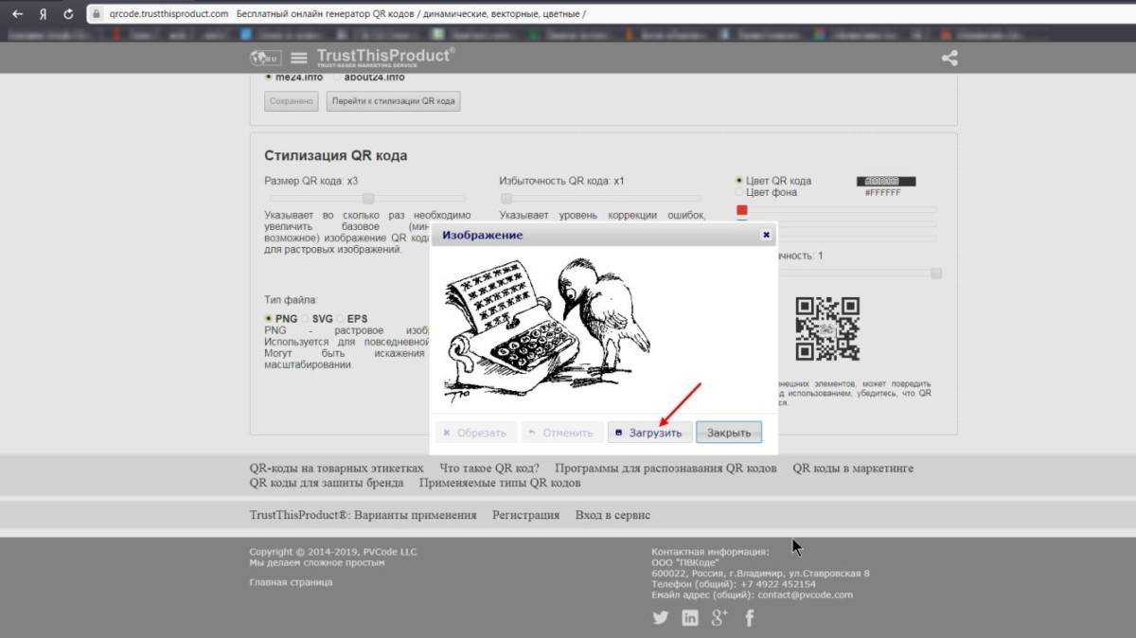
Task: Follow the Регистрация link
Action: click(x=525, y=515)
